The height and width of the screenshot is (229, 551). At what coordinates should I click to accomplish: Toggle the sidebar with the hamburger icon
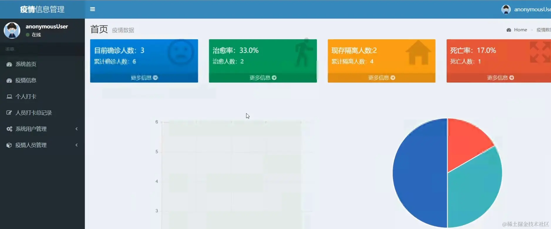click(x=92, y=9)
